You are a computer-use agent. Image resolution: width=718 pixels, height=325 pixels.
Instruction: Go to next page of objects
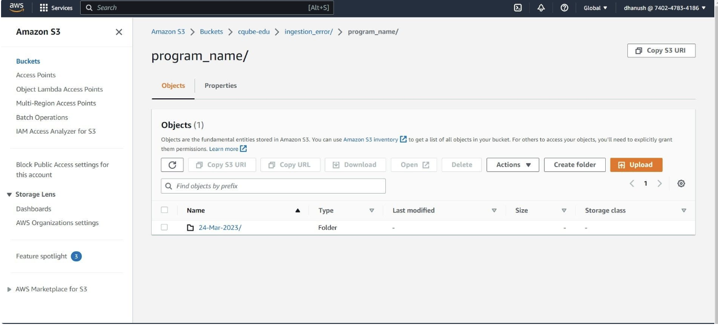(659, 184)
